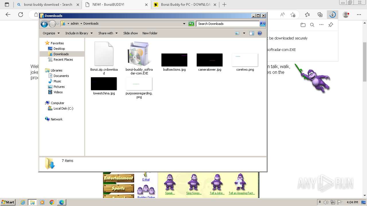367x206 pixels.
Task: Click the search magnifier button in Explorer
Action: click(x=263, y=24)
